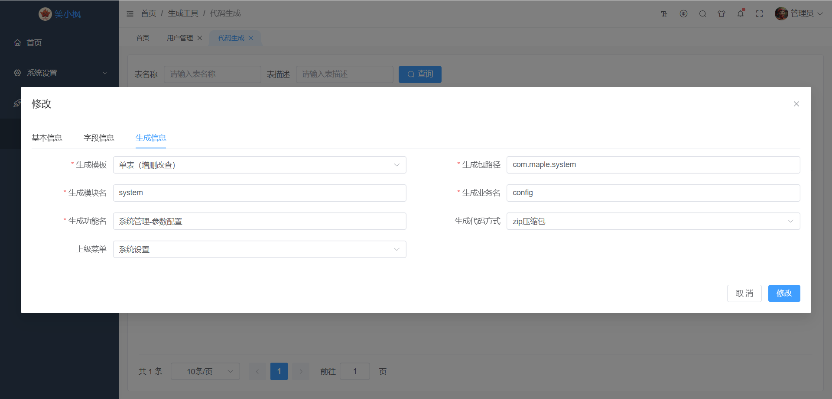
Task: Click the blue 修改 submit button
Action: point(784,293)
